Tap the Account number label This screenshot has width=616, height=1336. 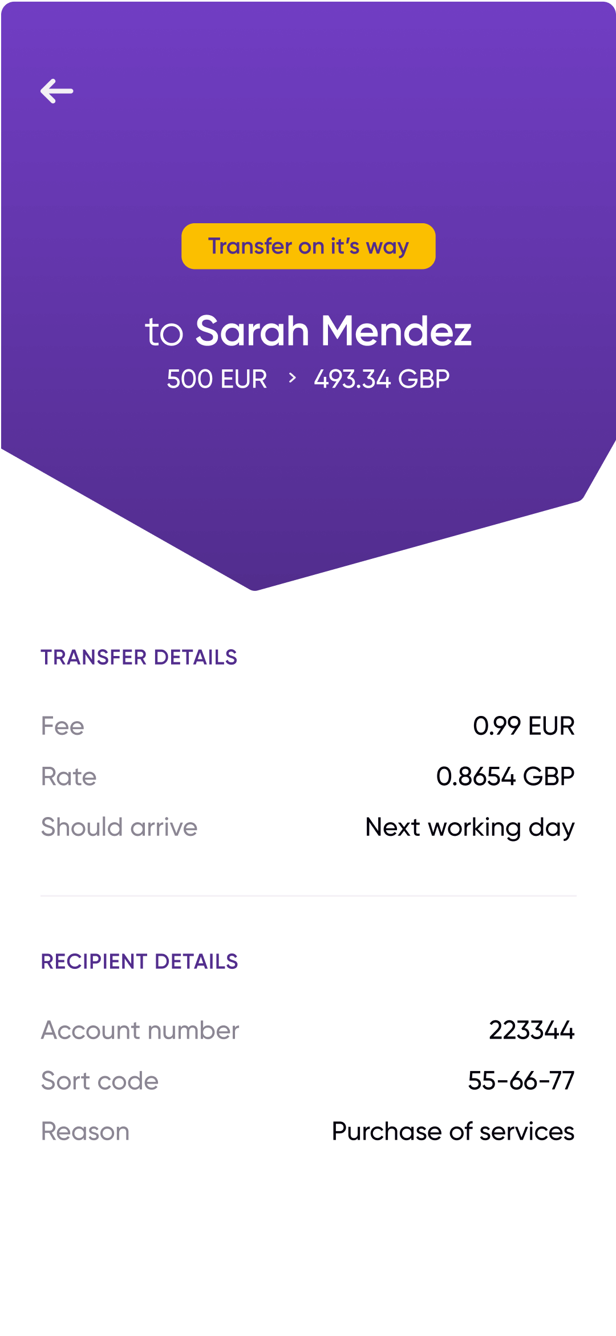pos(140,1031)
